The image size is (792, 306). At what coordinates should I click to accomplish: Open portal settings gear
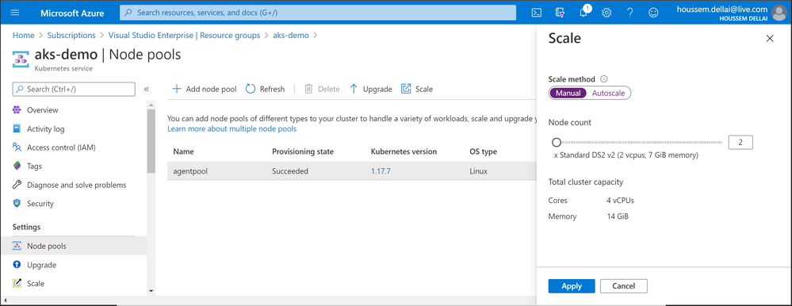(606, 13)
